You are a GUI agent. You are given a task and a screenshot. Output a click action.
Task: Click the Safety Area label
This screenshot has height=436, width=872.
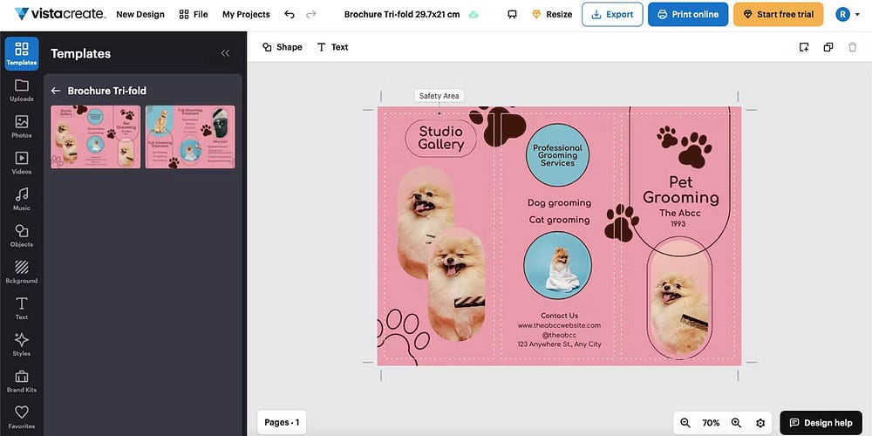pos(439,96)
